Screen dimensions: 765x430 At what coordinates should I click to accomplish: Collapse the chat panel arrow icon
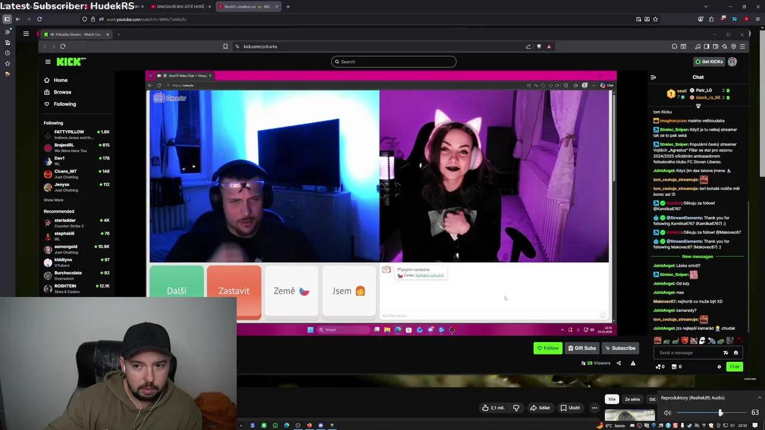click(x=653, y=77)
